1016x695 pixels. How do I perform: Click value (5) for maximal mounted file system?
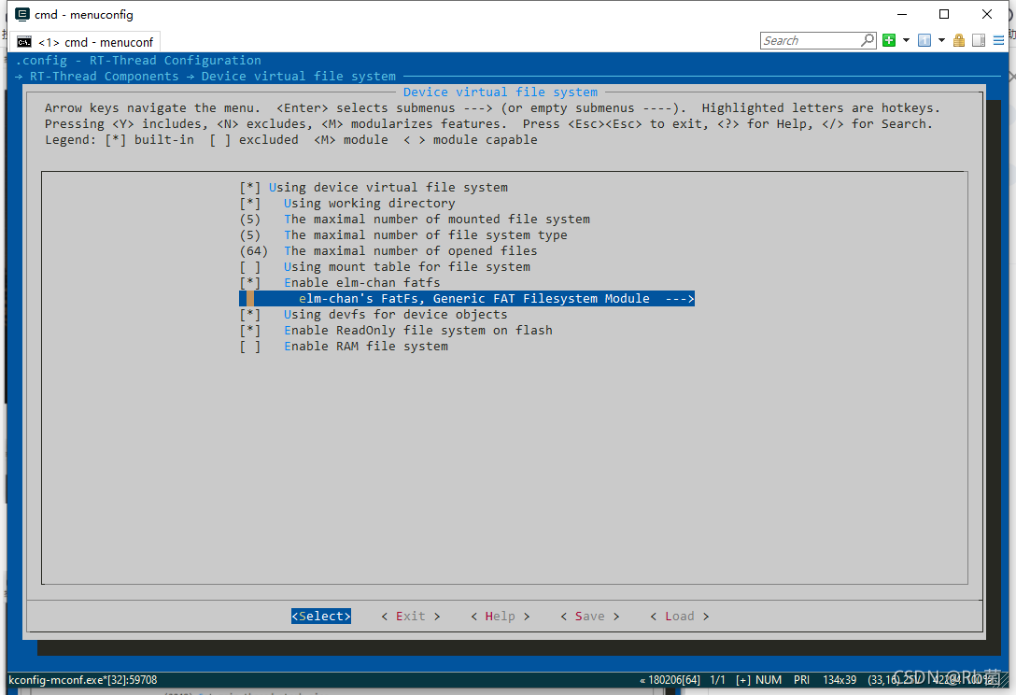click(250, 220)
